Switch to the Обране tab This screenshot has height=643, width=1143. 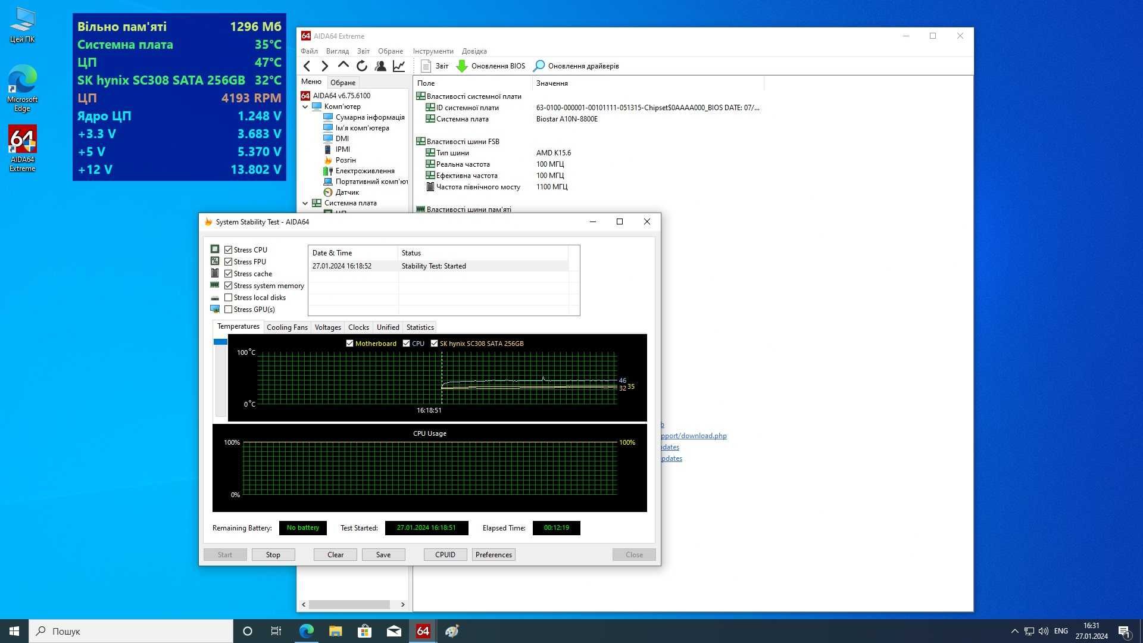point(342,83)
